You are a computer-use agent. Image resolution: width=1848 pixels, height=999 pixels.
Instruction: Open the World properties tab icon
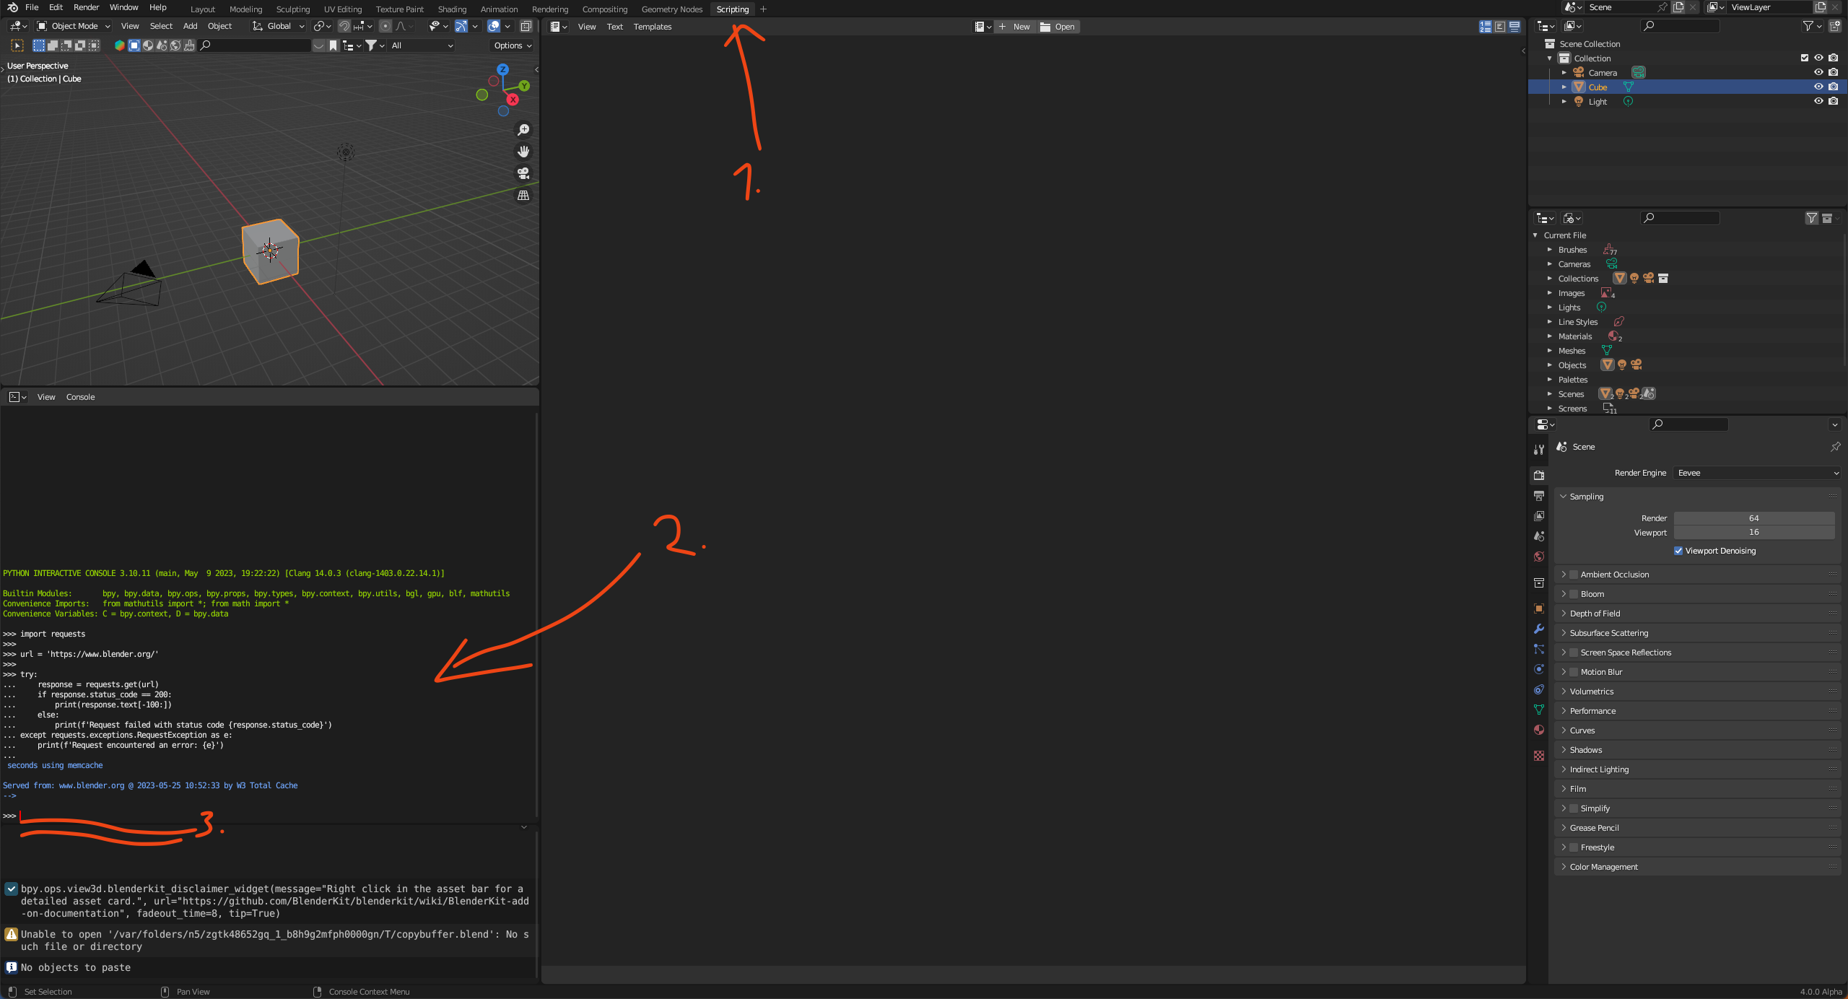pyautogui.click(x=1539, y=557)
